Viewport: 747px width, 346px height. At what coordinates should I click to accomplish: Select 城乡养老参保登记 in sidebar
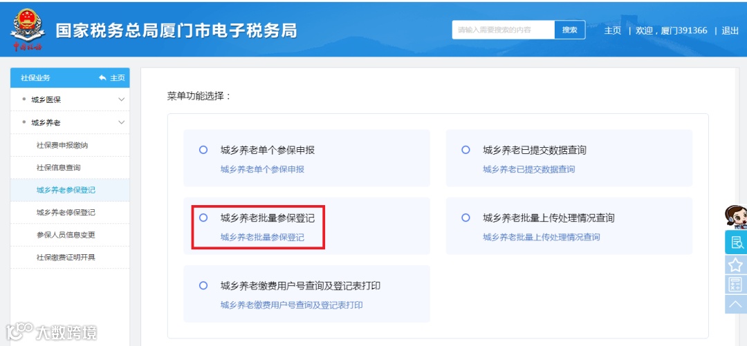click(70, 190)
